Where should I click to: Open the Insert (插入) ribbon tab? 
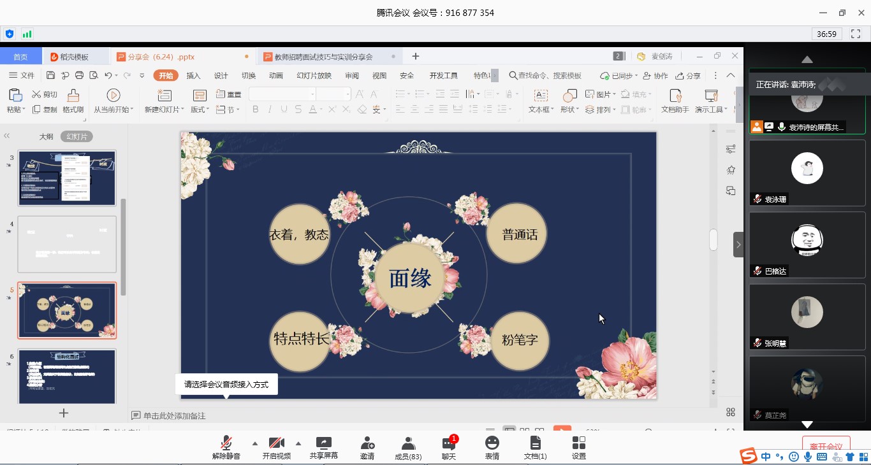(193, 76)
